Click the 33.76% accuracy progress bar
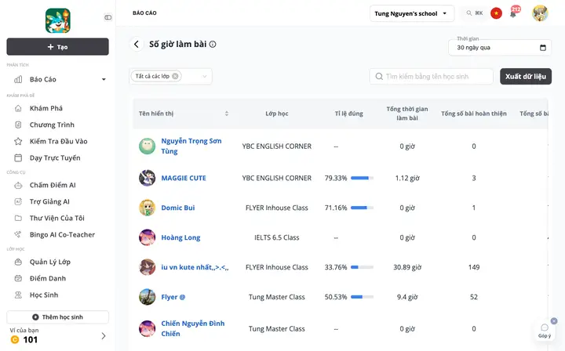 coord(362,267)
